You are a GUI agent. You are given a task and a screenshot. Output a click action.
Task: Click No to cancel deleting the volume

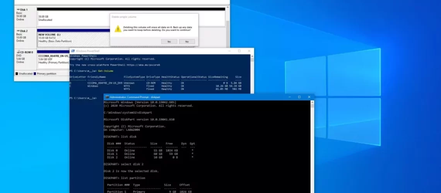[x=187, y=41]
